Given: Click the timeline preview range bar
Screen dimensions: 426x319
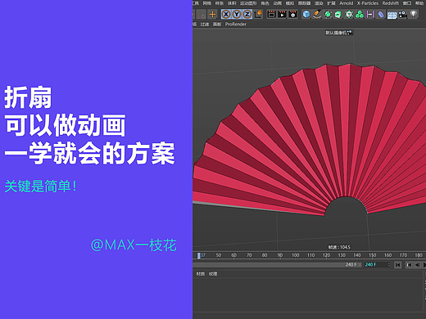Looking at the screenshot, I should (x=277, y=265).
